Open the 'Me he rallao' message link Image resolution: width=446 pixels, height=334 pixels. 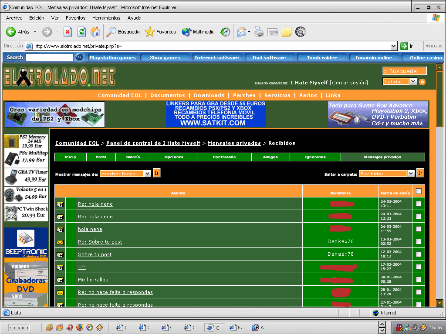coord(93,280)
